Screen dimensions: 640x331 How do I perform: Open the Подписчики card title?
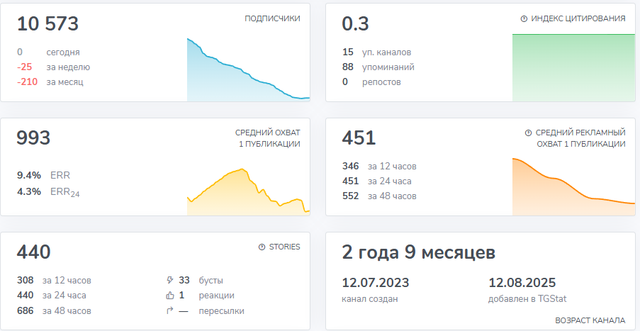(272, 19)
